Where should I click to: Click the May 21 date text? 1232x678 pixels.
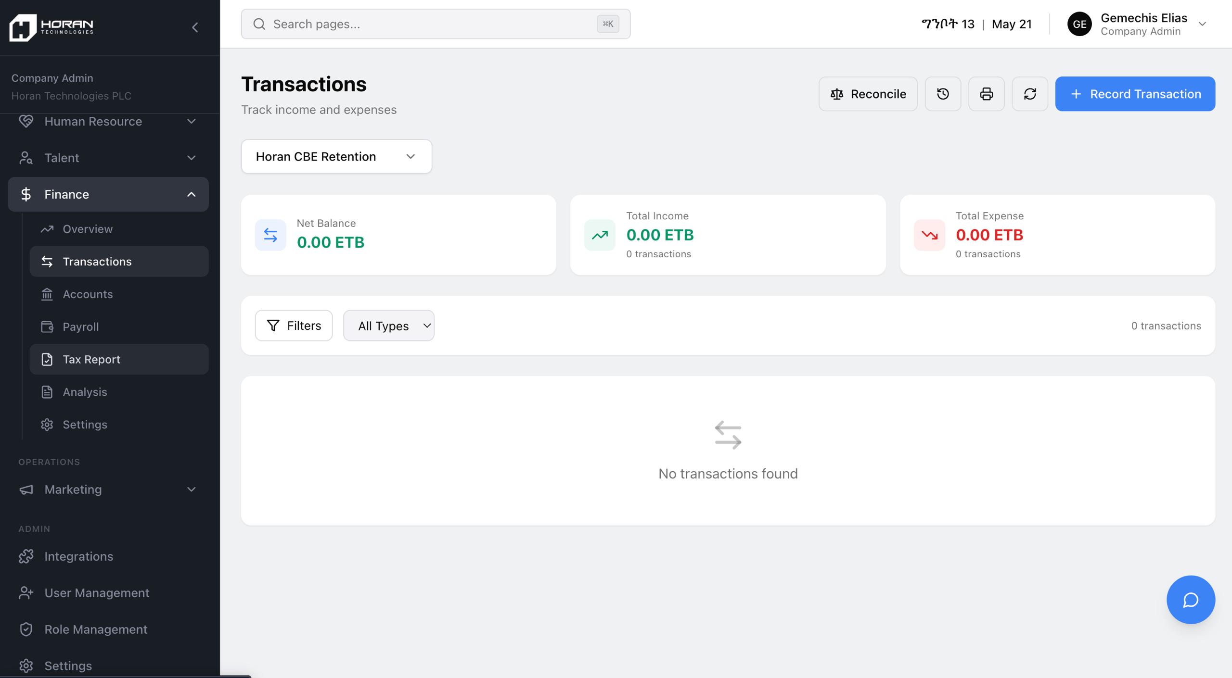click(1012, 24)
